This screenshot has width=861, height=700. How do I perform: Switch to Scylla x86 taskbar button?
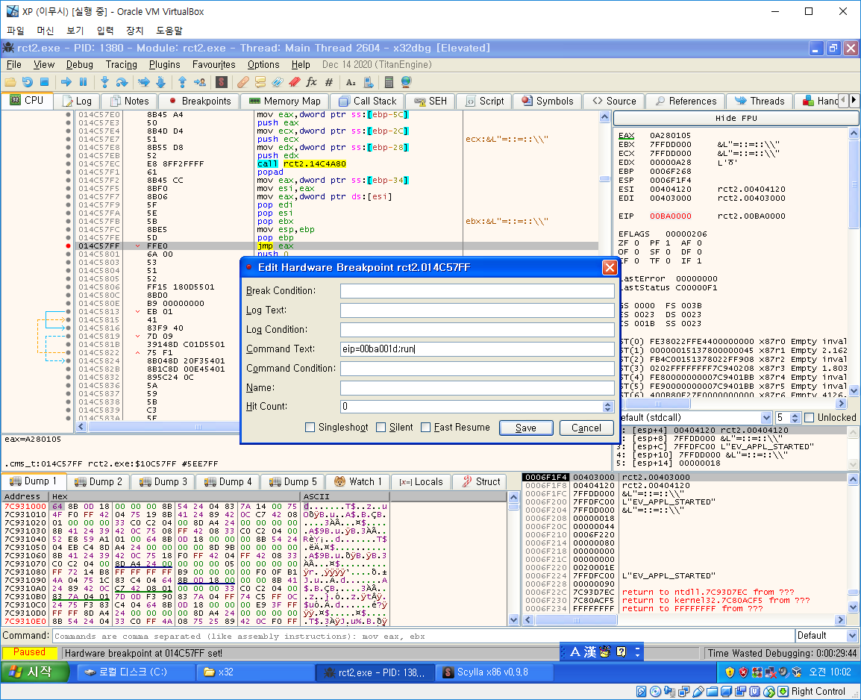coord(494,672)
